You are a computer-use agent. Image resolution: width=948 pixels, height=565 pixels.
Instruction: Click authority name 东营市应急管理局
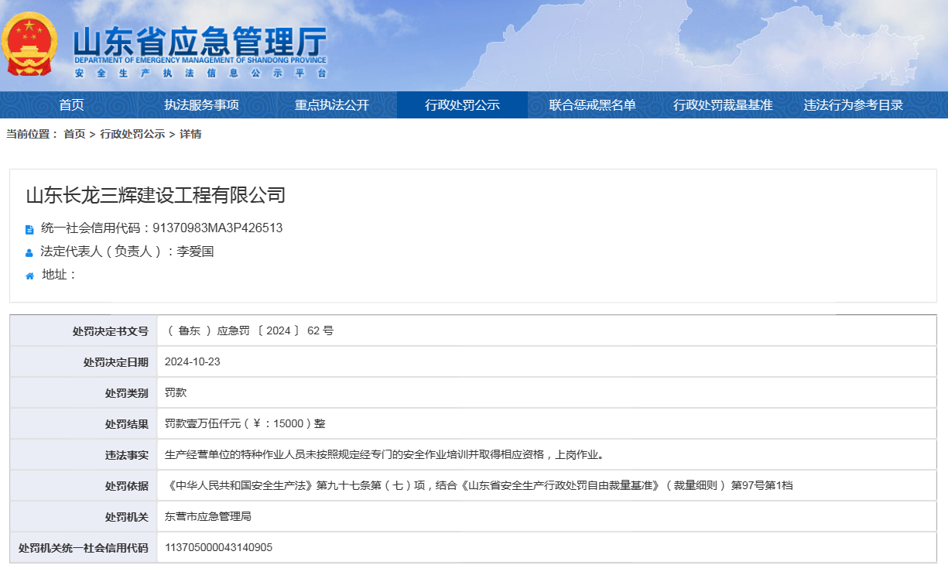click(208, 516)
